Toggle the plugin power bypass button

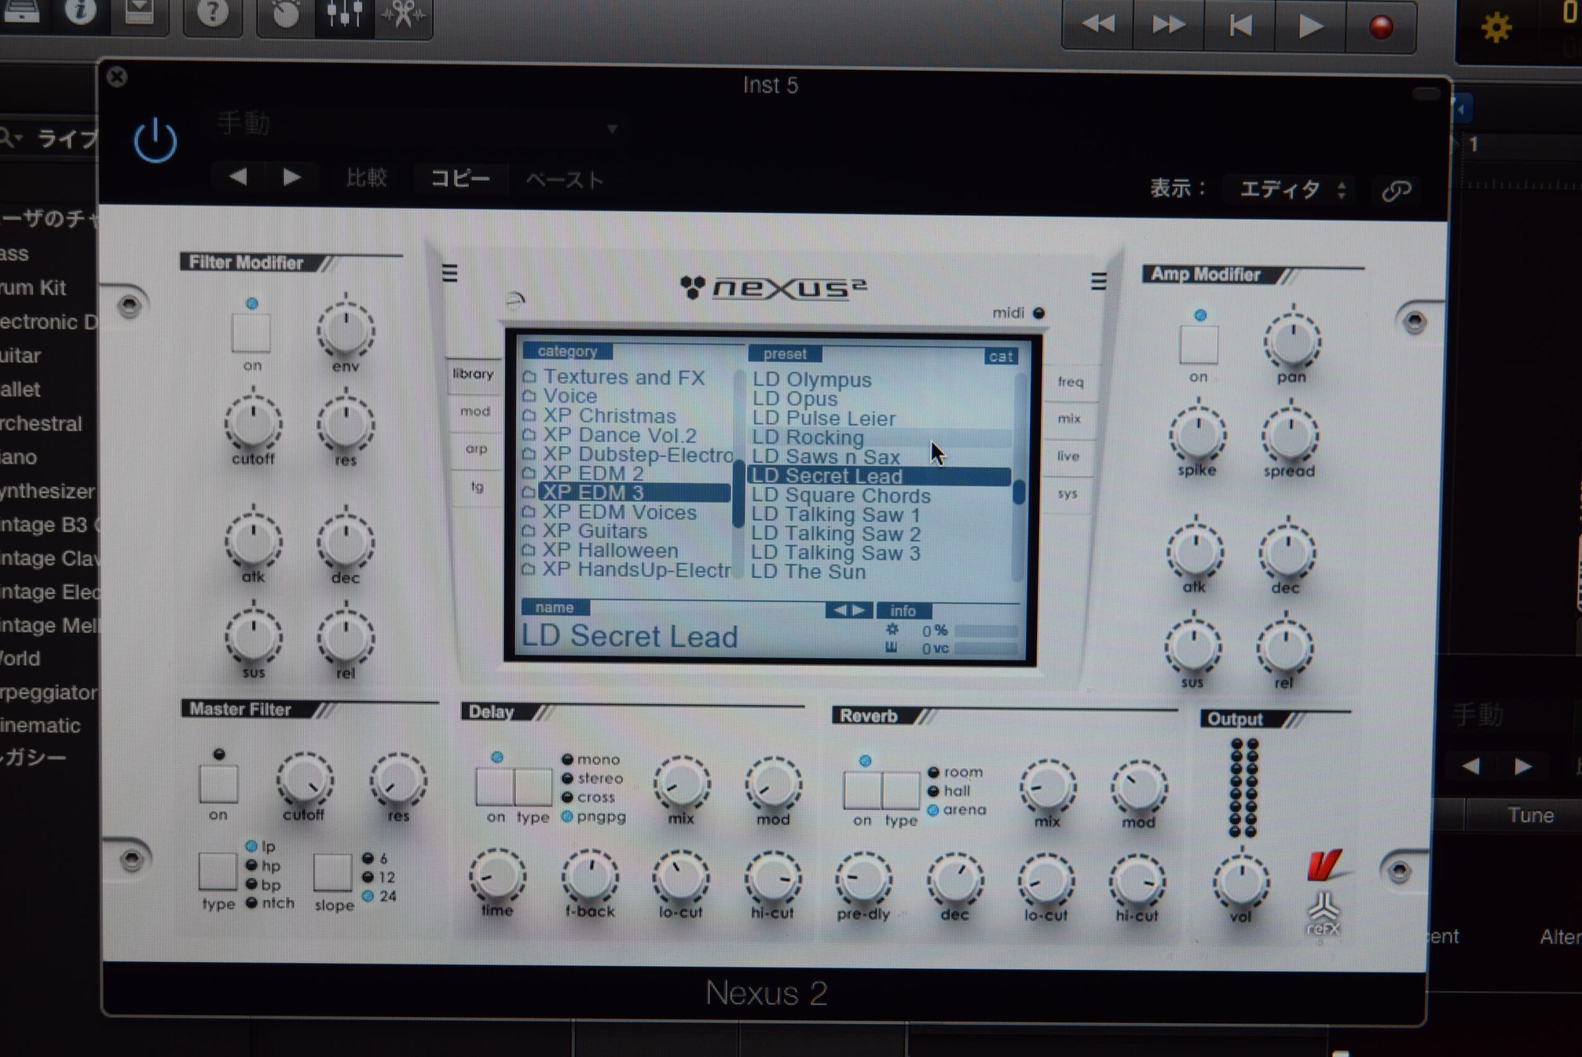coord(155,141)
